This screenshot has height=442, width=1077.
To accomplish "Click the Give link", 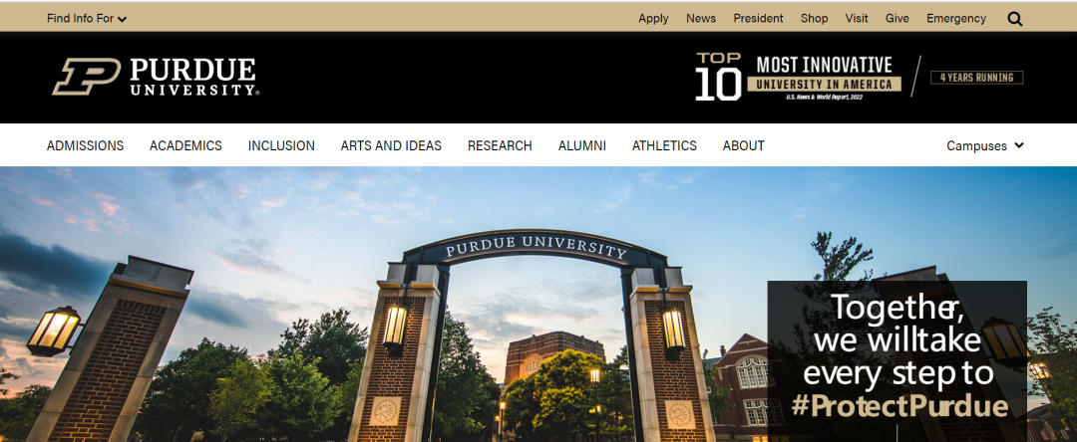I will 897,19.
